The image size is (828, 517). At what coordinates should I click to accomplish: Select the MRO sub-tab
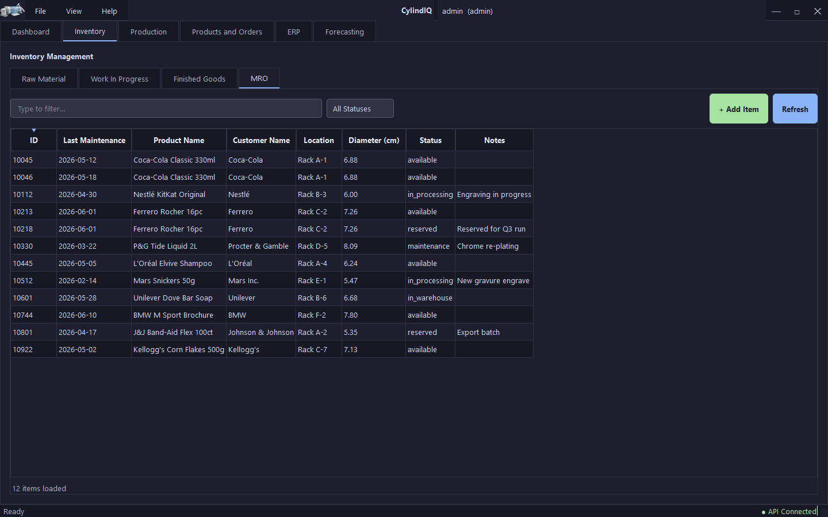coord(259,78)
